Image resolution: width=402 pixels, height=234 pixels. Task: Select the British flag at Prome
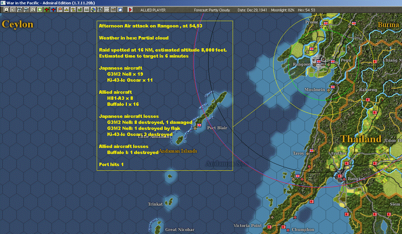click(326, 24)
